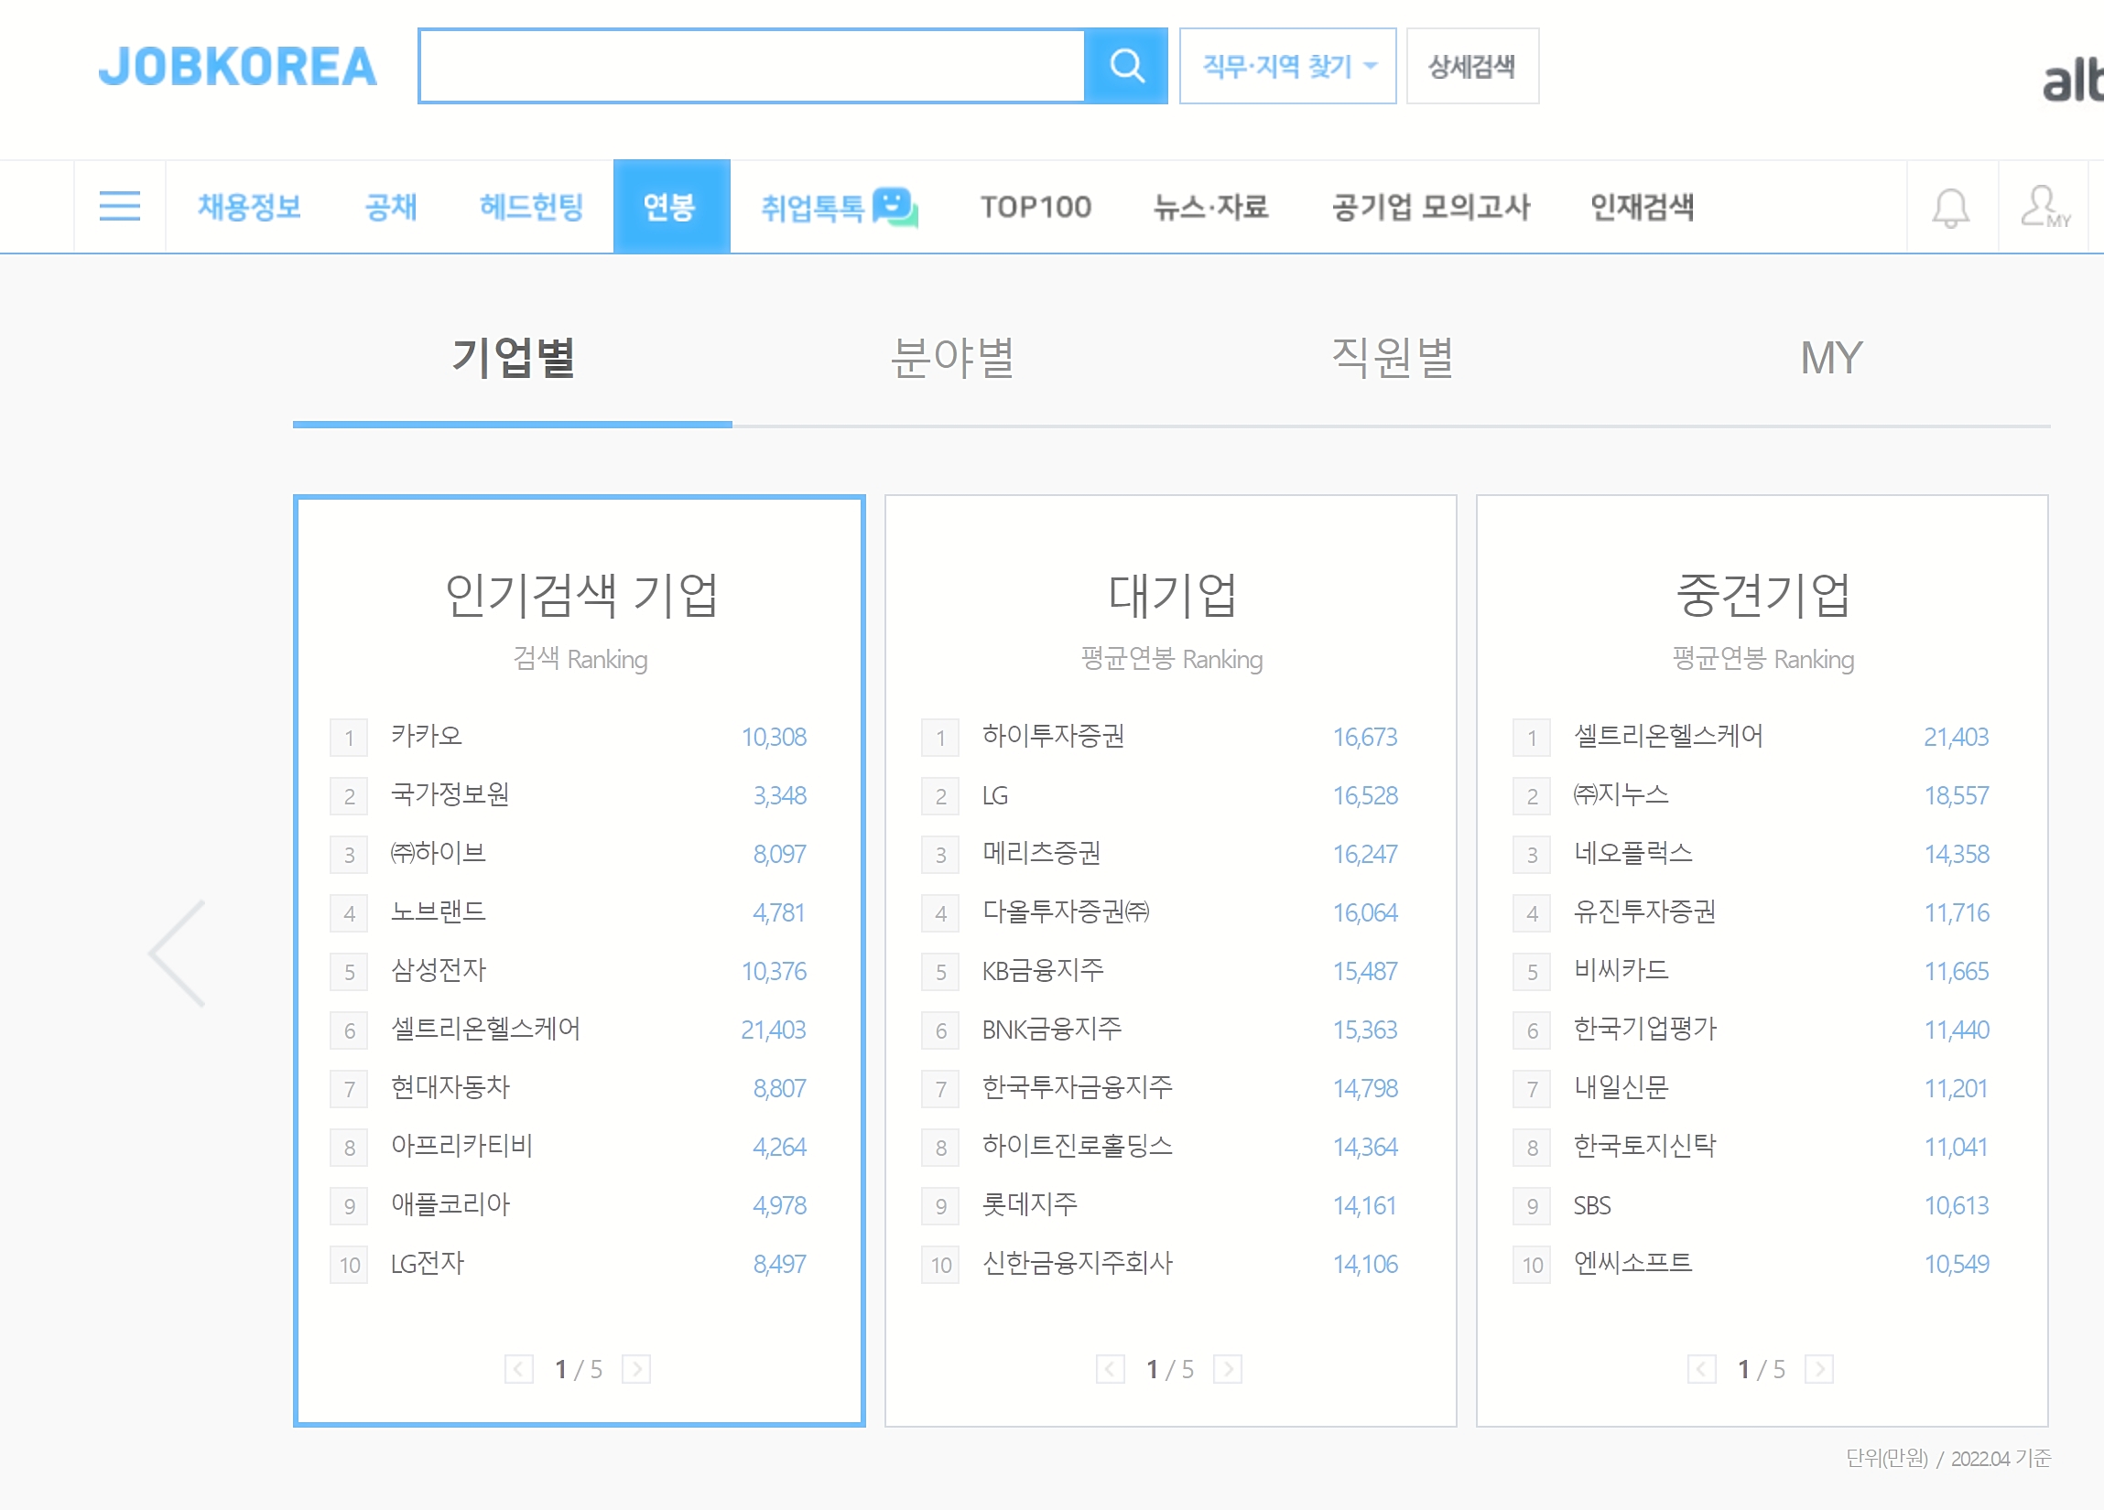Click the magnifier search button
This screenshot has width=2104, height=1510.
coord(1126,66)
